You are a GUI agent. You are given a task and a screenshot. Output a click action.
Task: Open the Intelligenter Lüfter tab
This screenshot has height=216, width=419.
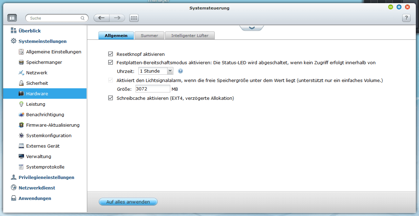pos(190,36)
